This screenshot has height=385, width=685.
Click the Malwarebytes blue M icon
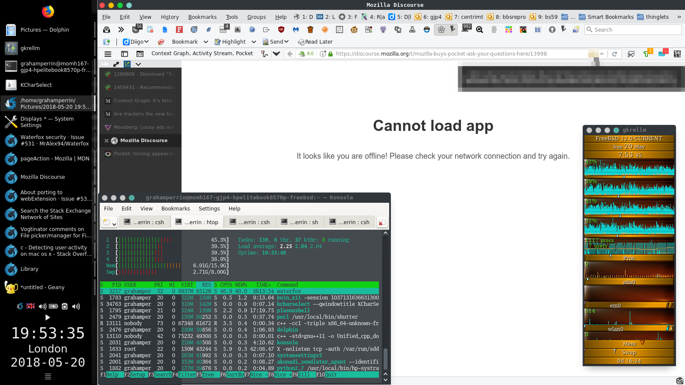[x=296, y=30]
